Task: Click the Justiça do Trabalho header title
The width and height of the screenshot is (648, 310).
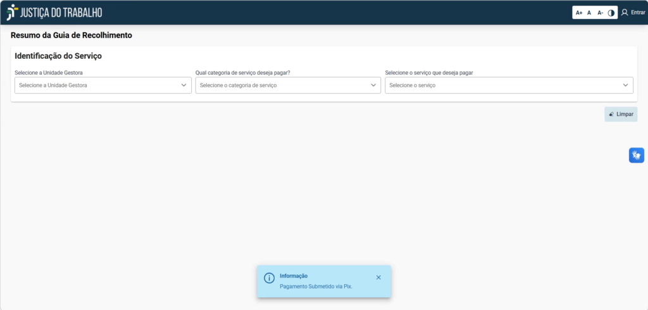Action: point(61,13)
